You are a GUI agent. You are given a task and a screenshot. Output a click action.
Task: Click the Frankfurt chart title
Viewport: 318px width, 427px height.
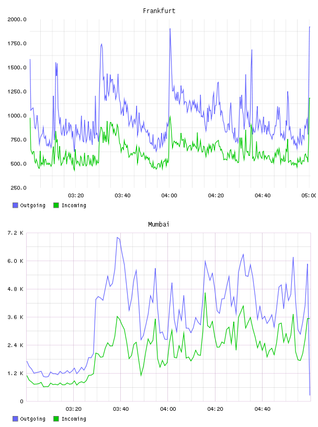click(159, 11)
